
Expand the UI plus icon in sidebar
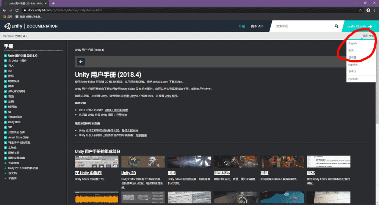point(5,112)
